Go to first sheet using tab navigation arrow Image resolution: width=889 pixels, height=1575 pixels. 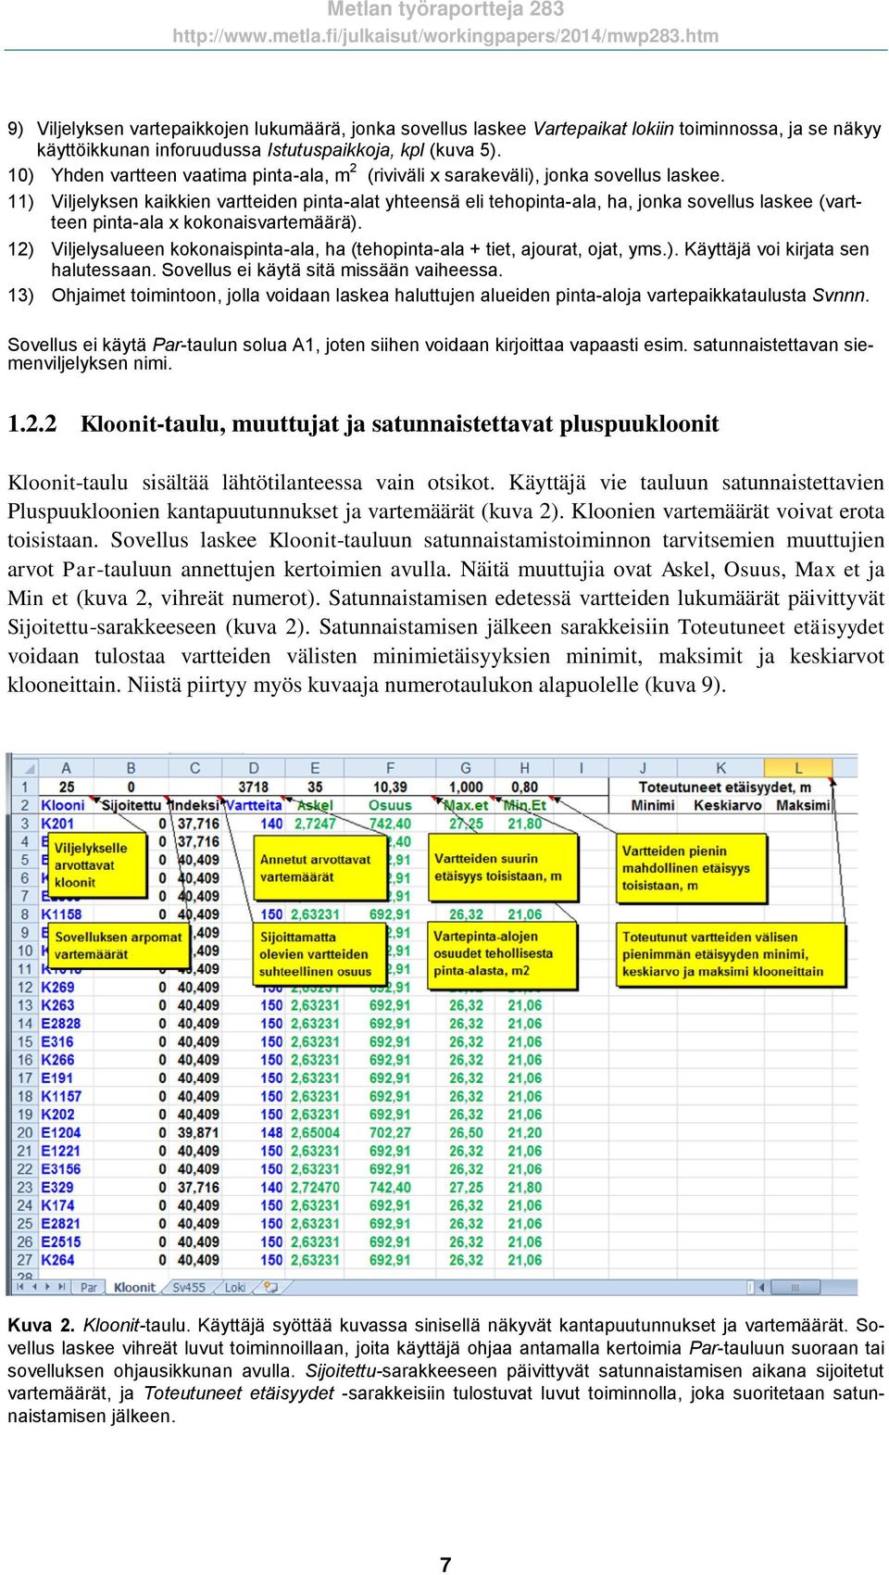point(22,1287)
